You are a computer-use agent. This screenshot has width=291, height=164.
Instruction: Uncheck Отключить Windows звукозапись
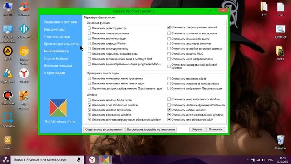point(89,110)
